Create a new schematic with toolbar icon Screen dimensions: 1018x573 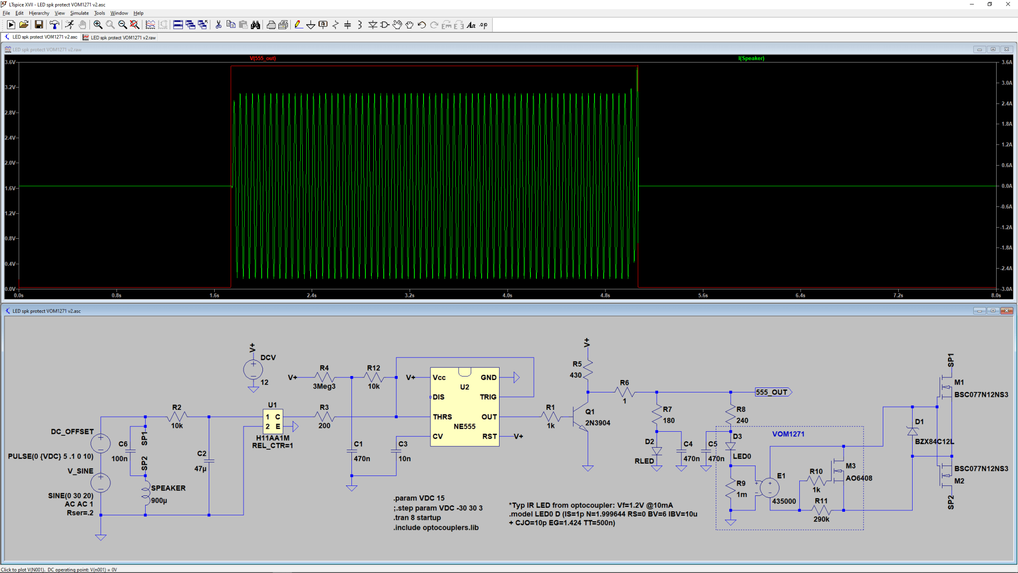pyautogui.click(x=11, y=24)
